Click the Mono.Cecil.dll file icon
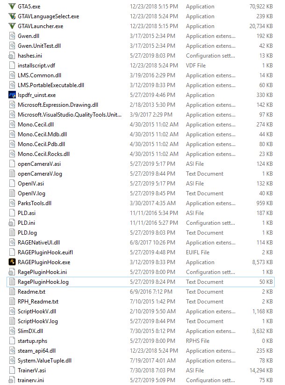The image size is (285, 385). [x=12, y=125]
